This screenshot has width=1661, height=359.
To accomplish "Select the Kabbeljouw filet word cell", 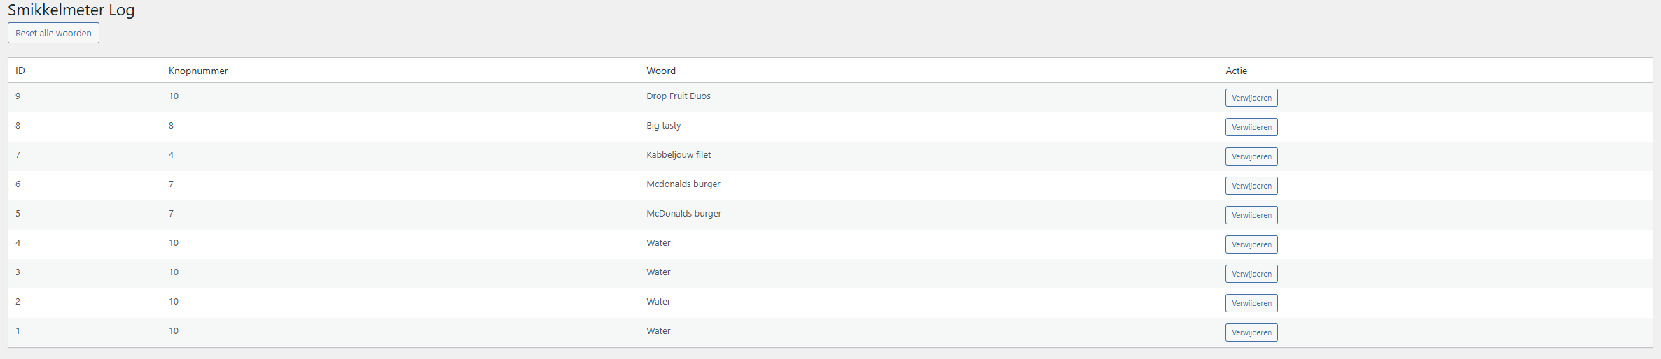I will (x=678, y=155).
